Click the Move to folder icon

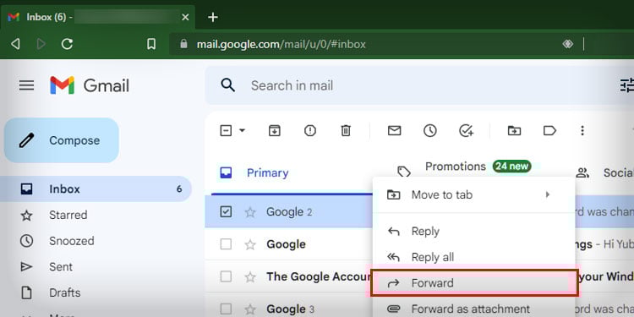click(x=514, y=130)
